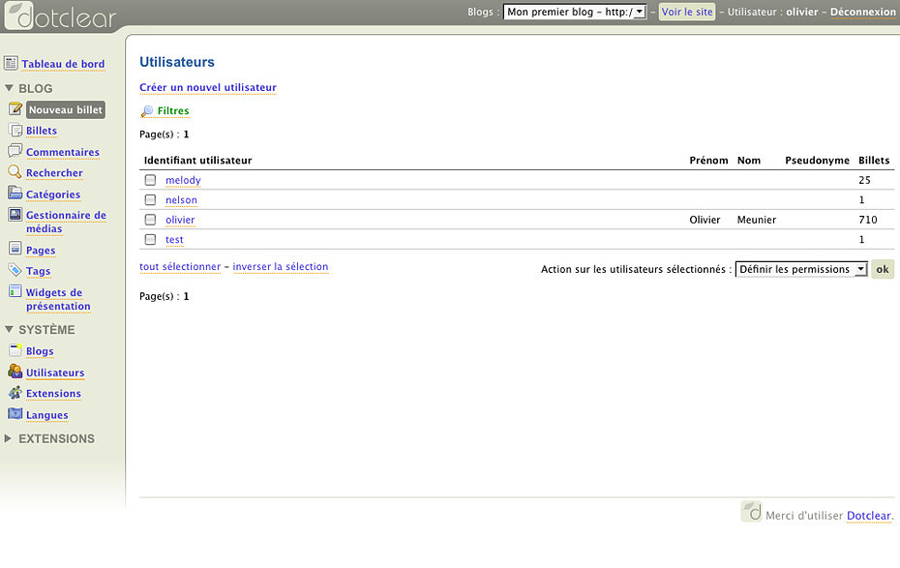Select the checkbox next to nelson

tap(150, 200)
